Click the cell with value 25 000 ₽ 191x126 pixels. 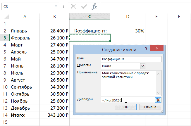point(54,52)
